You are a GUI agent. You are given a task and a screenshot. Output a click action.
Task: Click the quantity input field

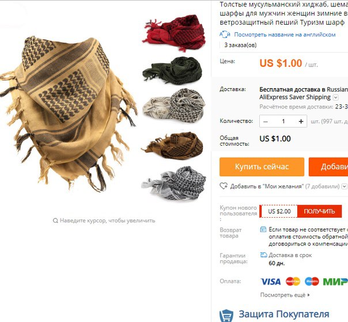[283, 121]
